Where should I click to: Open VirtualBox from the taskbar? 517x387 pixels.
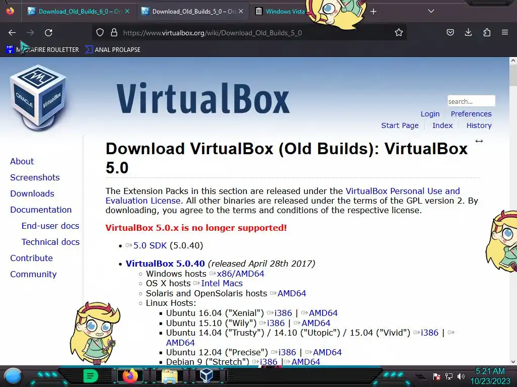pyautogui.click(x=206, y=376)
